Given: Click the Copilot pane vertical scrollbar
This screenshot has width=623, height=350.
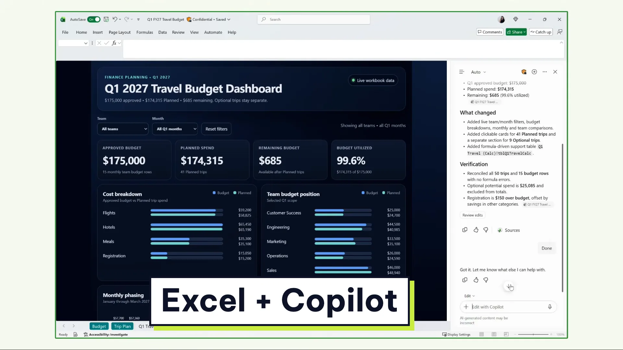Looking at the screenshot, I should (x=562, y=217).
